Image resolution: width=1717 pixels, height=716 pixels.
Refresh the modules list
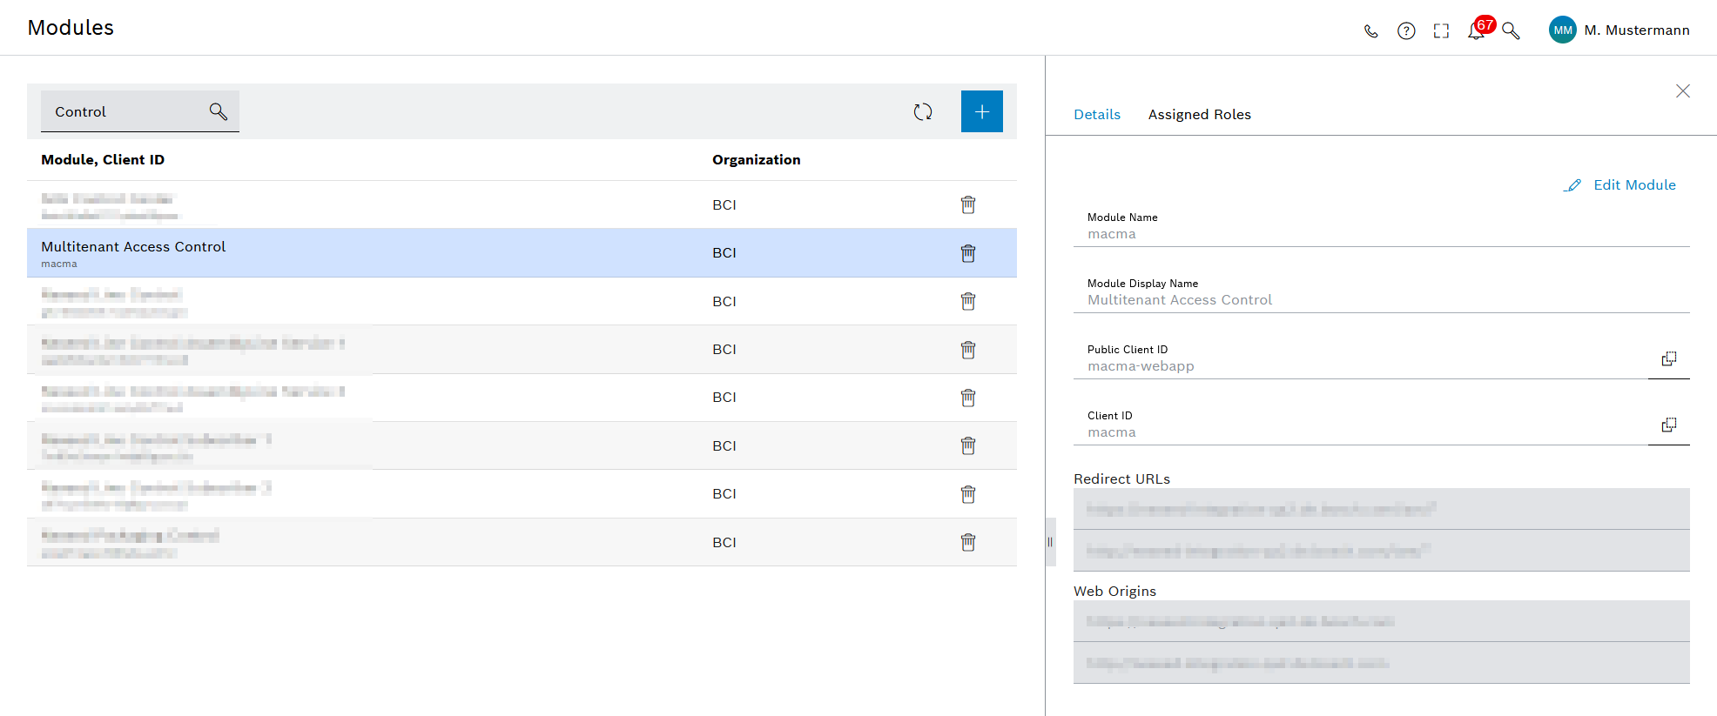pyautogui.click(x=923, y=111)
